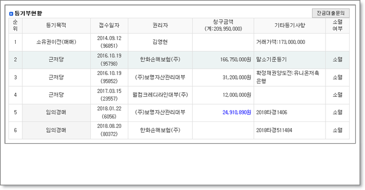Image resolution: width=365 pixels, height=190 pixels.
Task: Select the 2016.10.19 (95798) date cell
Action: tap(109, 60)
